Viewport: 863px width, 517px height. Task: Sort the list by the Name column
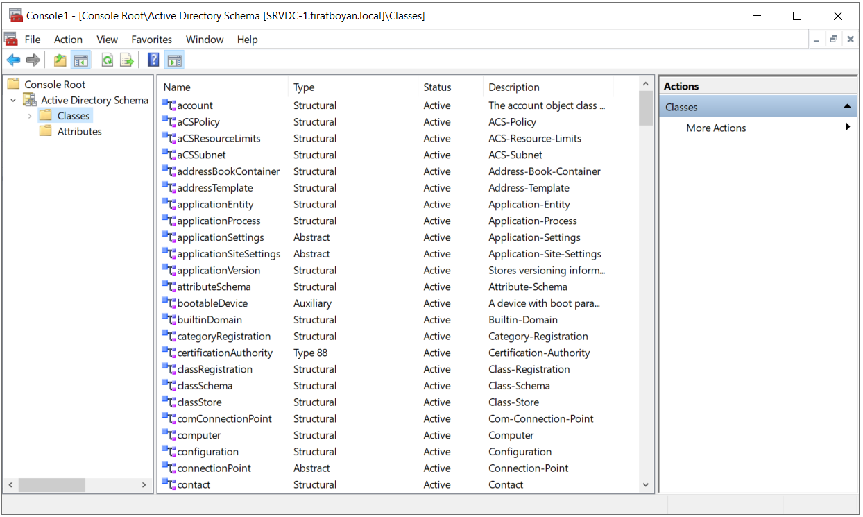pyautogui.click(x=223, y=87)
